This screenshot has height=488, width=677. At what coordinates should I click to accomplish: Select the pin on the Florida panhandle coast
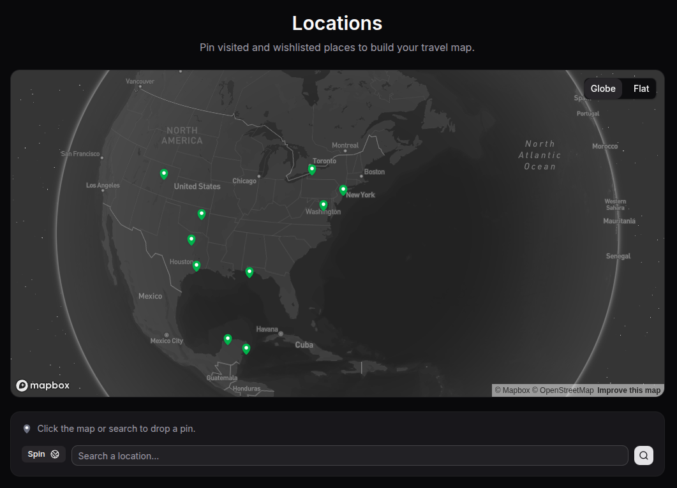tap(249, 272)
